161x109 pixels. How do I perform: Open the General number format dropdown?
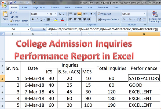point(145,14)
